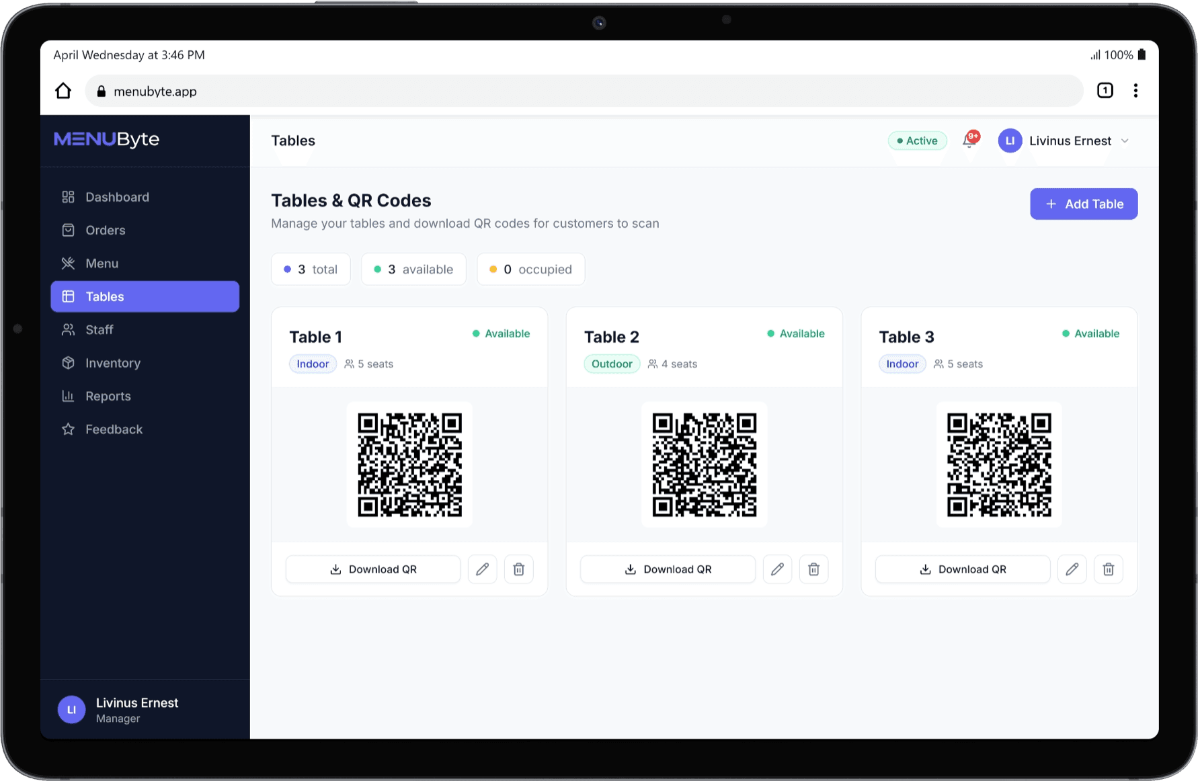Click the notification bell icon
1198x781 pixels.
(970, 140)
